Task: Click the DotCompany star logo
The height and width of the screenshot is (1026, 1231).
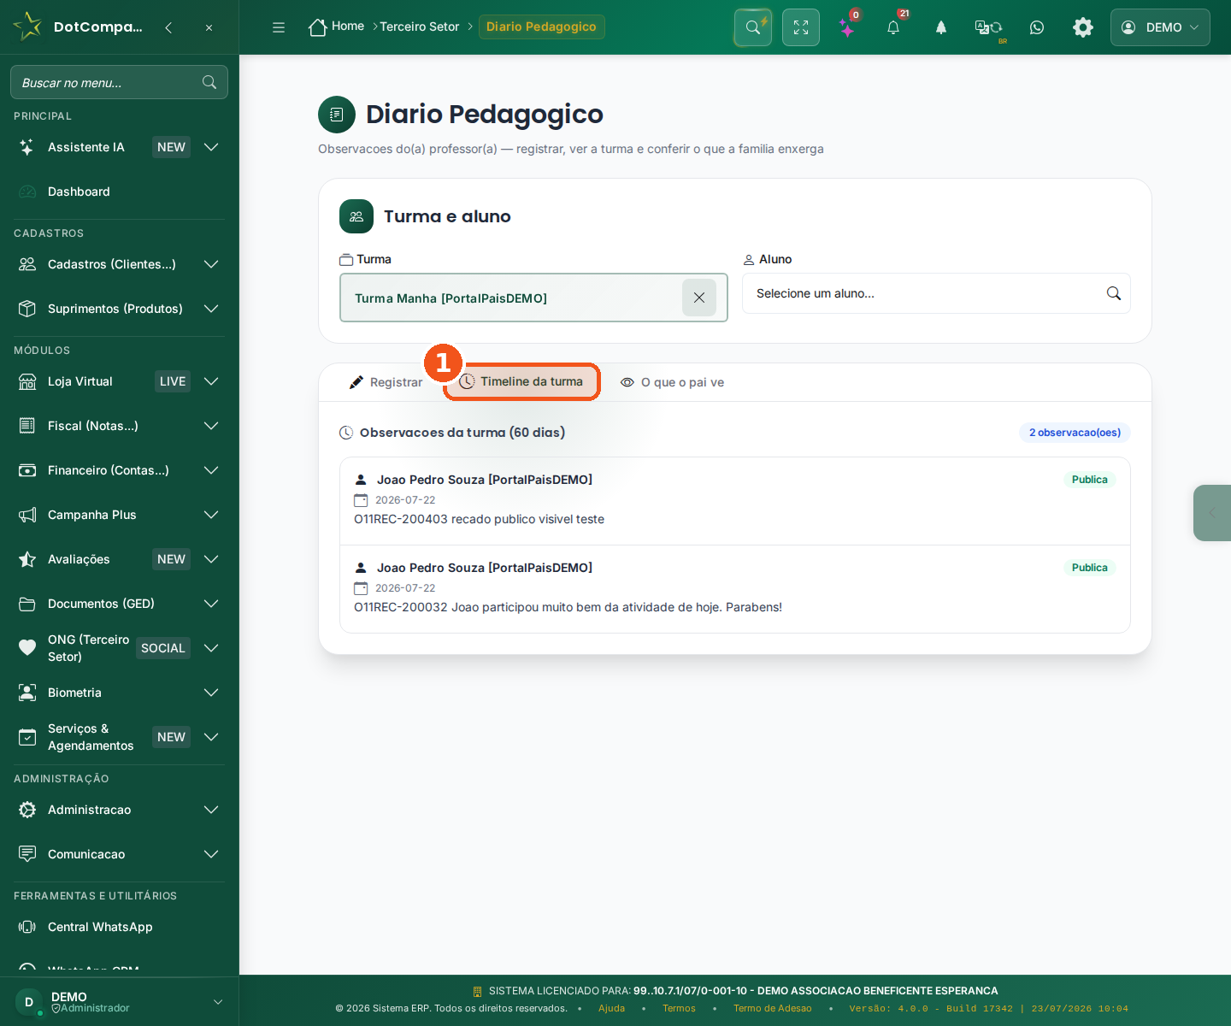Action: tap(27, 27)
